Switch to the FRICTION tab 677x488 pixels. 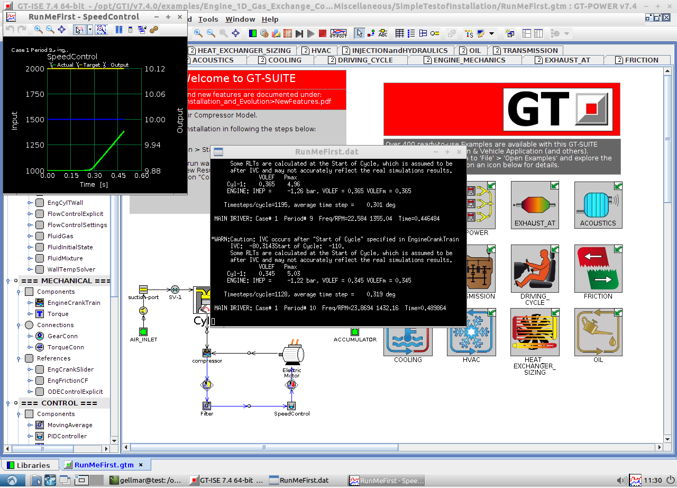tap(637, 60)
